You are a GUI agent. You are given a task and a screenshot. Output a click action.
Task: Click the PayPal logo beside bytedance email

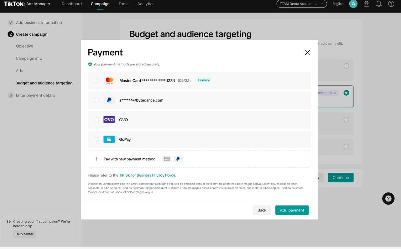[109, 100]
